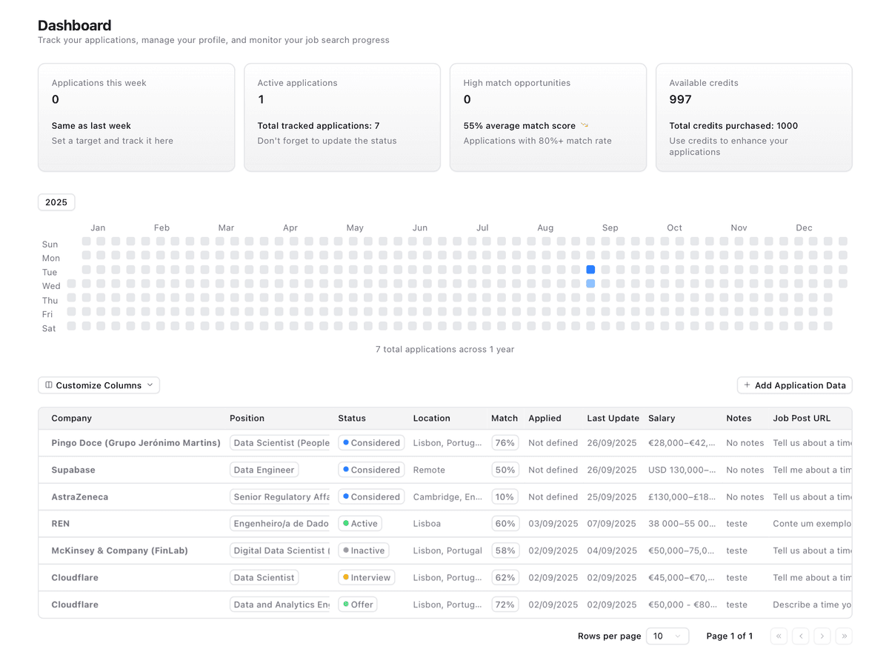889x672 pixels.
Task: Open the 2025 year selector
Action: 56,202
